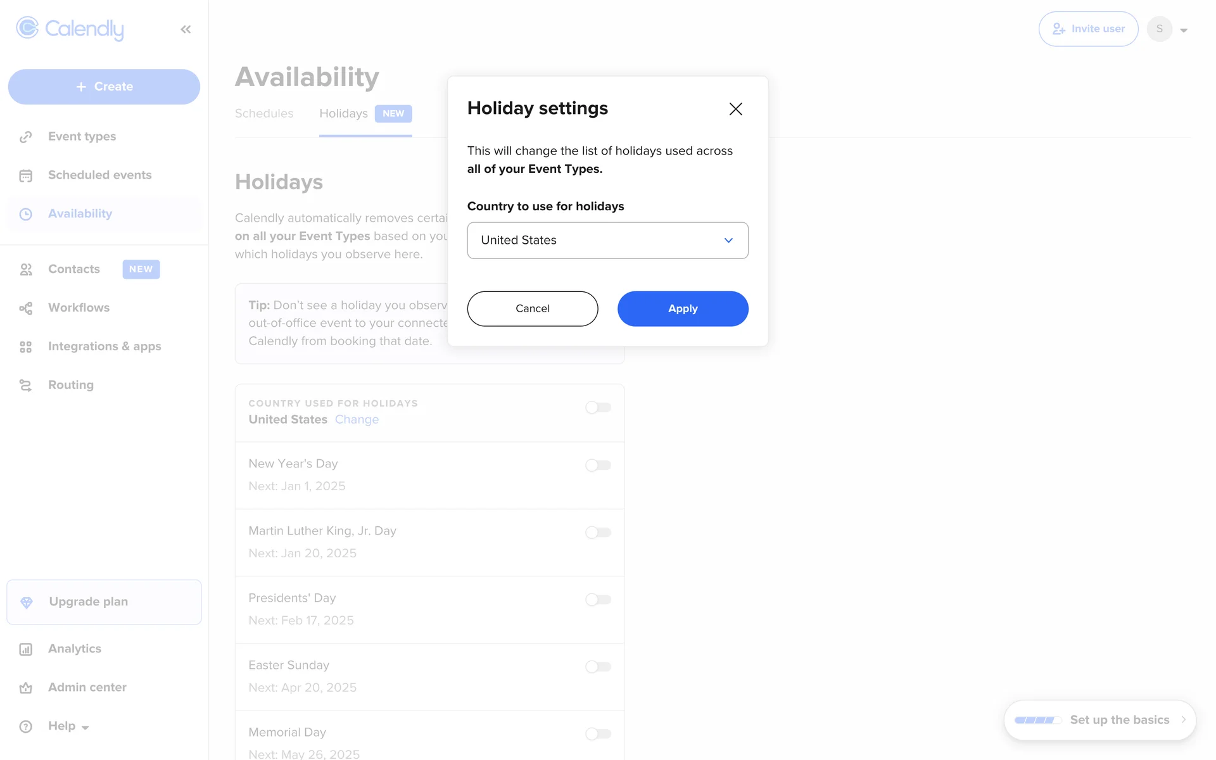1216x760 pixels.
Task: Click the Scheduled events calendar icon
Action: (26, 175)
